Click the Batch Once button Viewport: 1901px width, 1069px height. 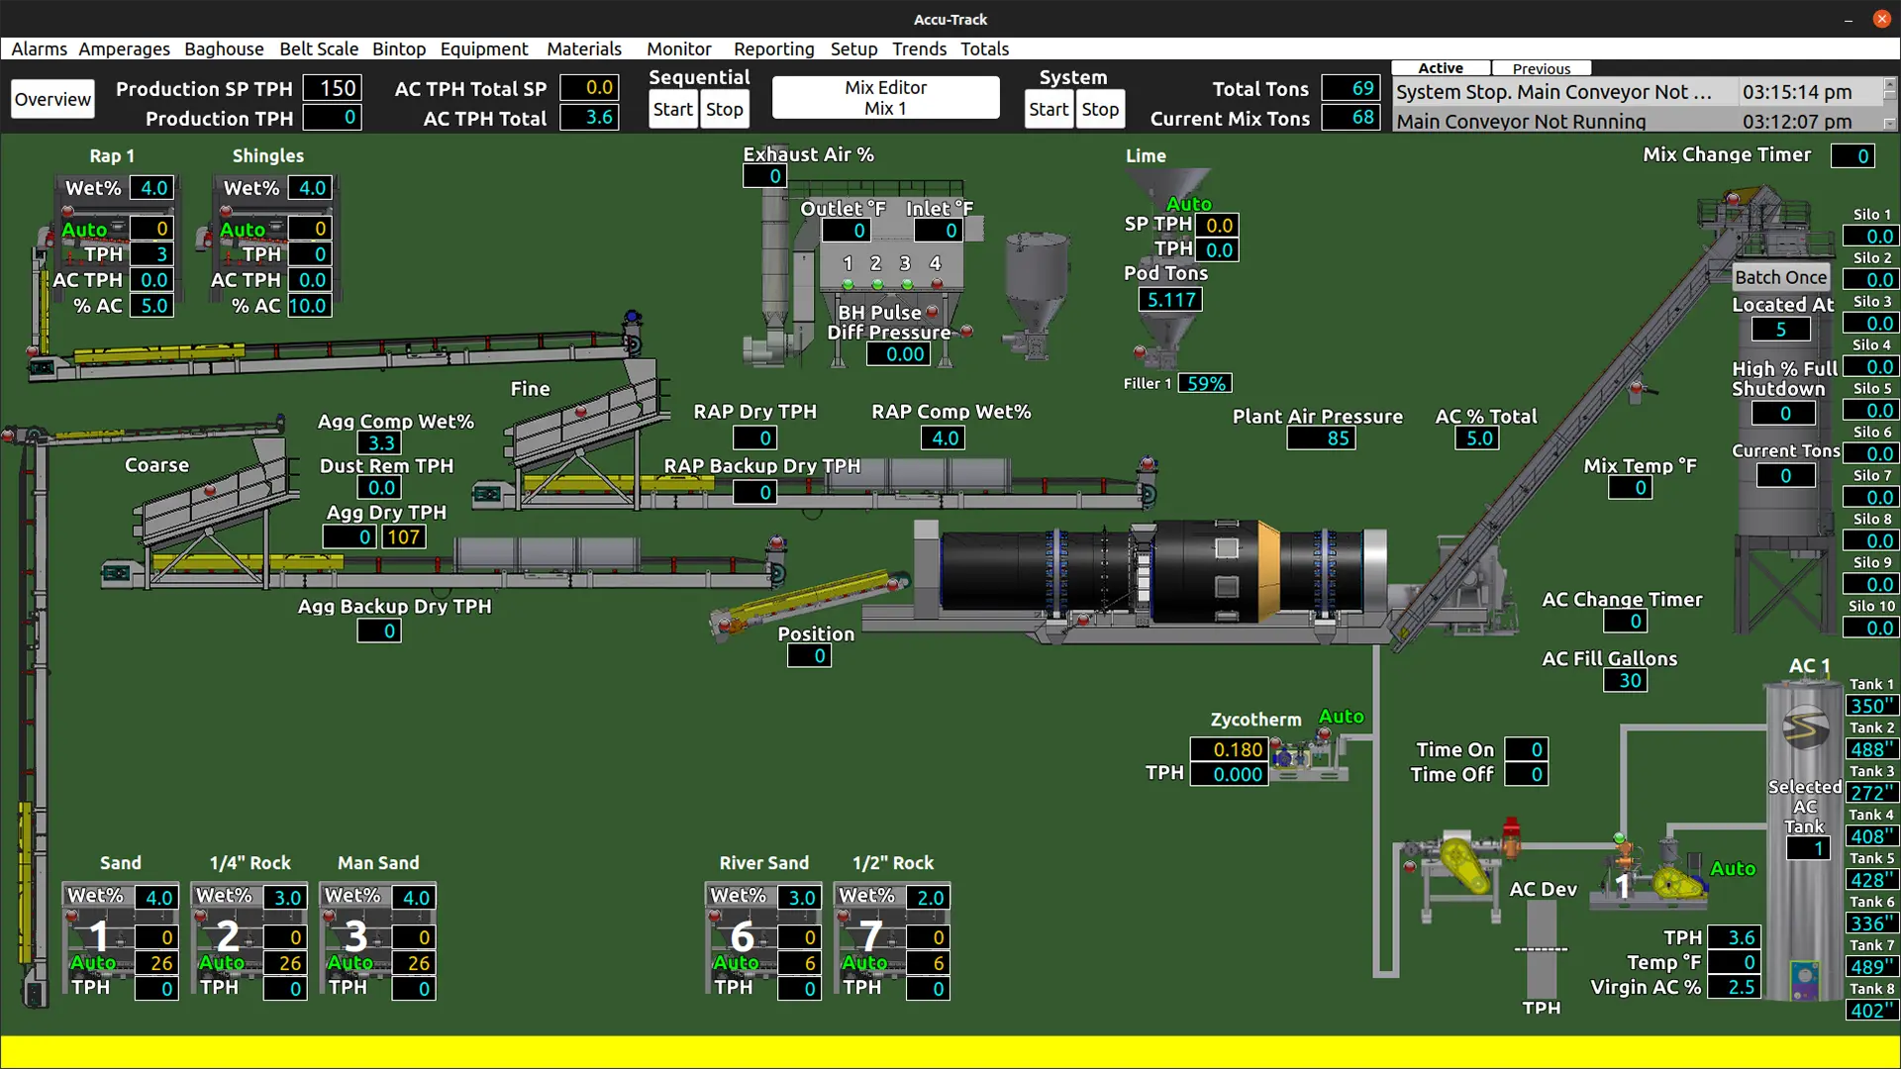click(1780, 277)
